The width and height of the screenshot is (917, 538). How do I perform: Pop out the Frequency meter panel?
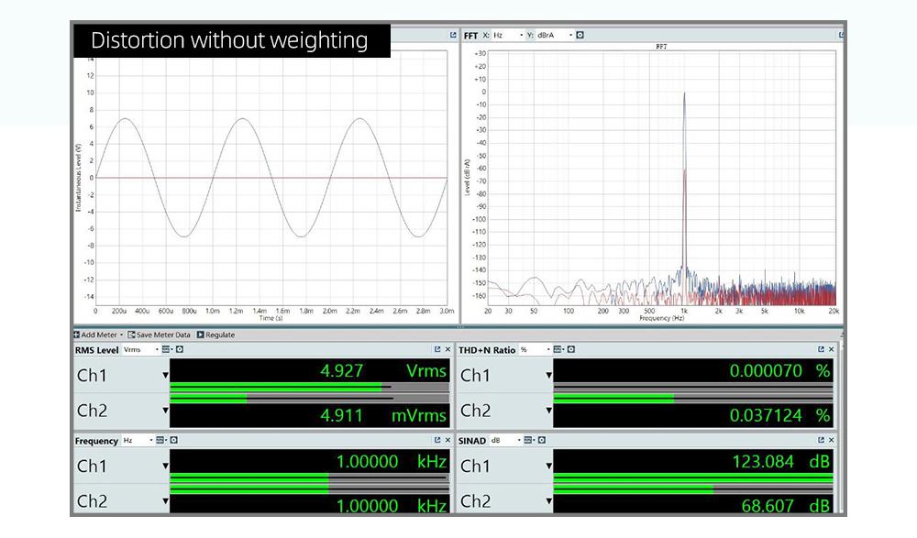point(437,440)
